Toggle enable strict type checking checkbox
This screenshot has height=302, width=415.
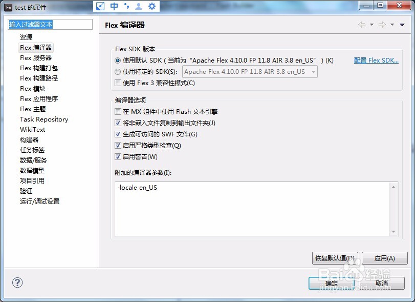pyautogui.click(x=118, y=145)
